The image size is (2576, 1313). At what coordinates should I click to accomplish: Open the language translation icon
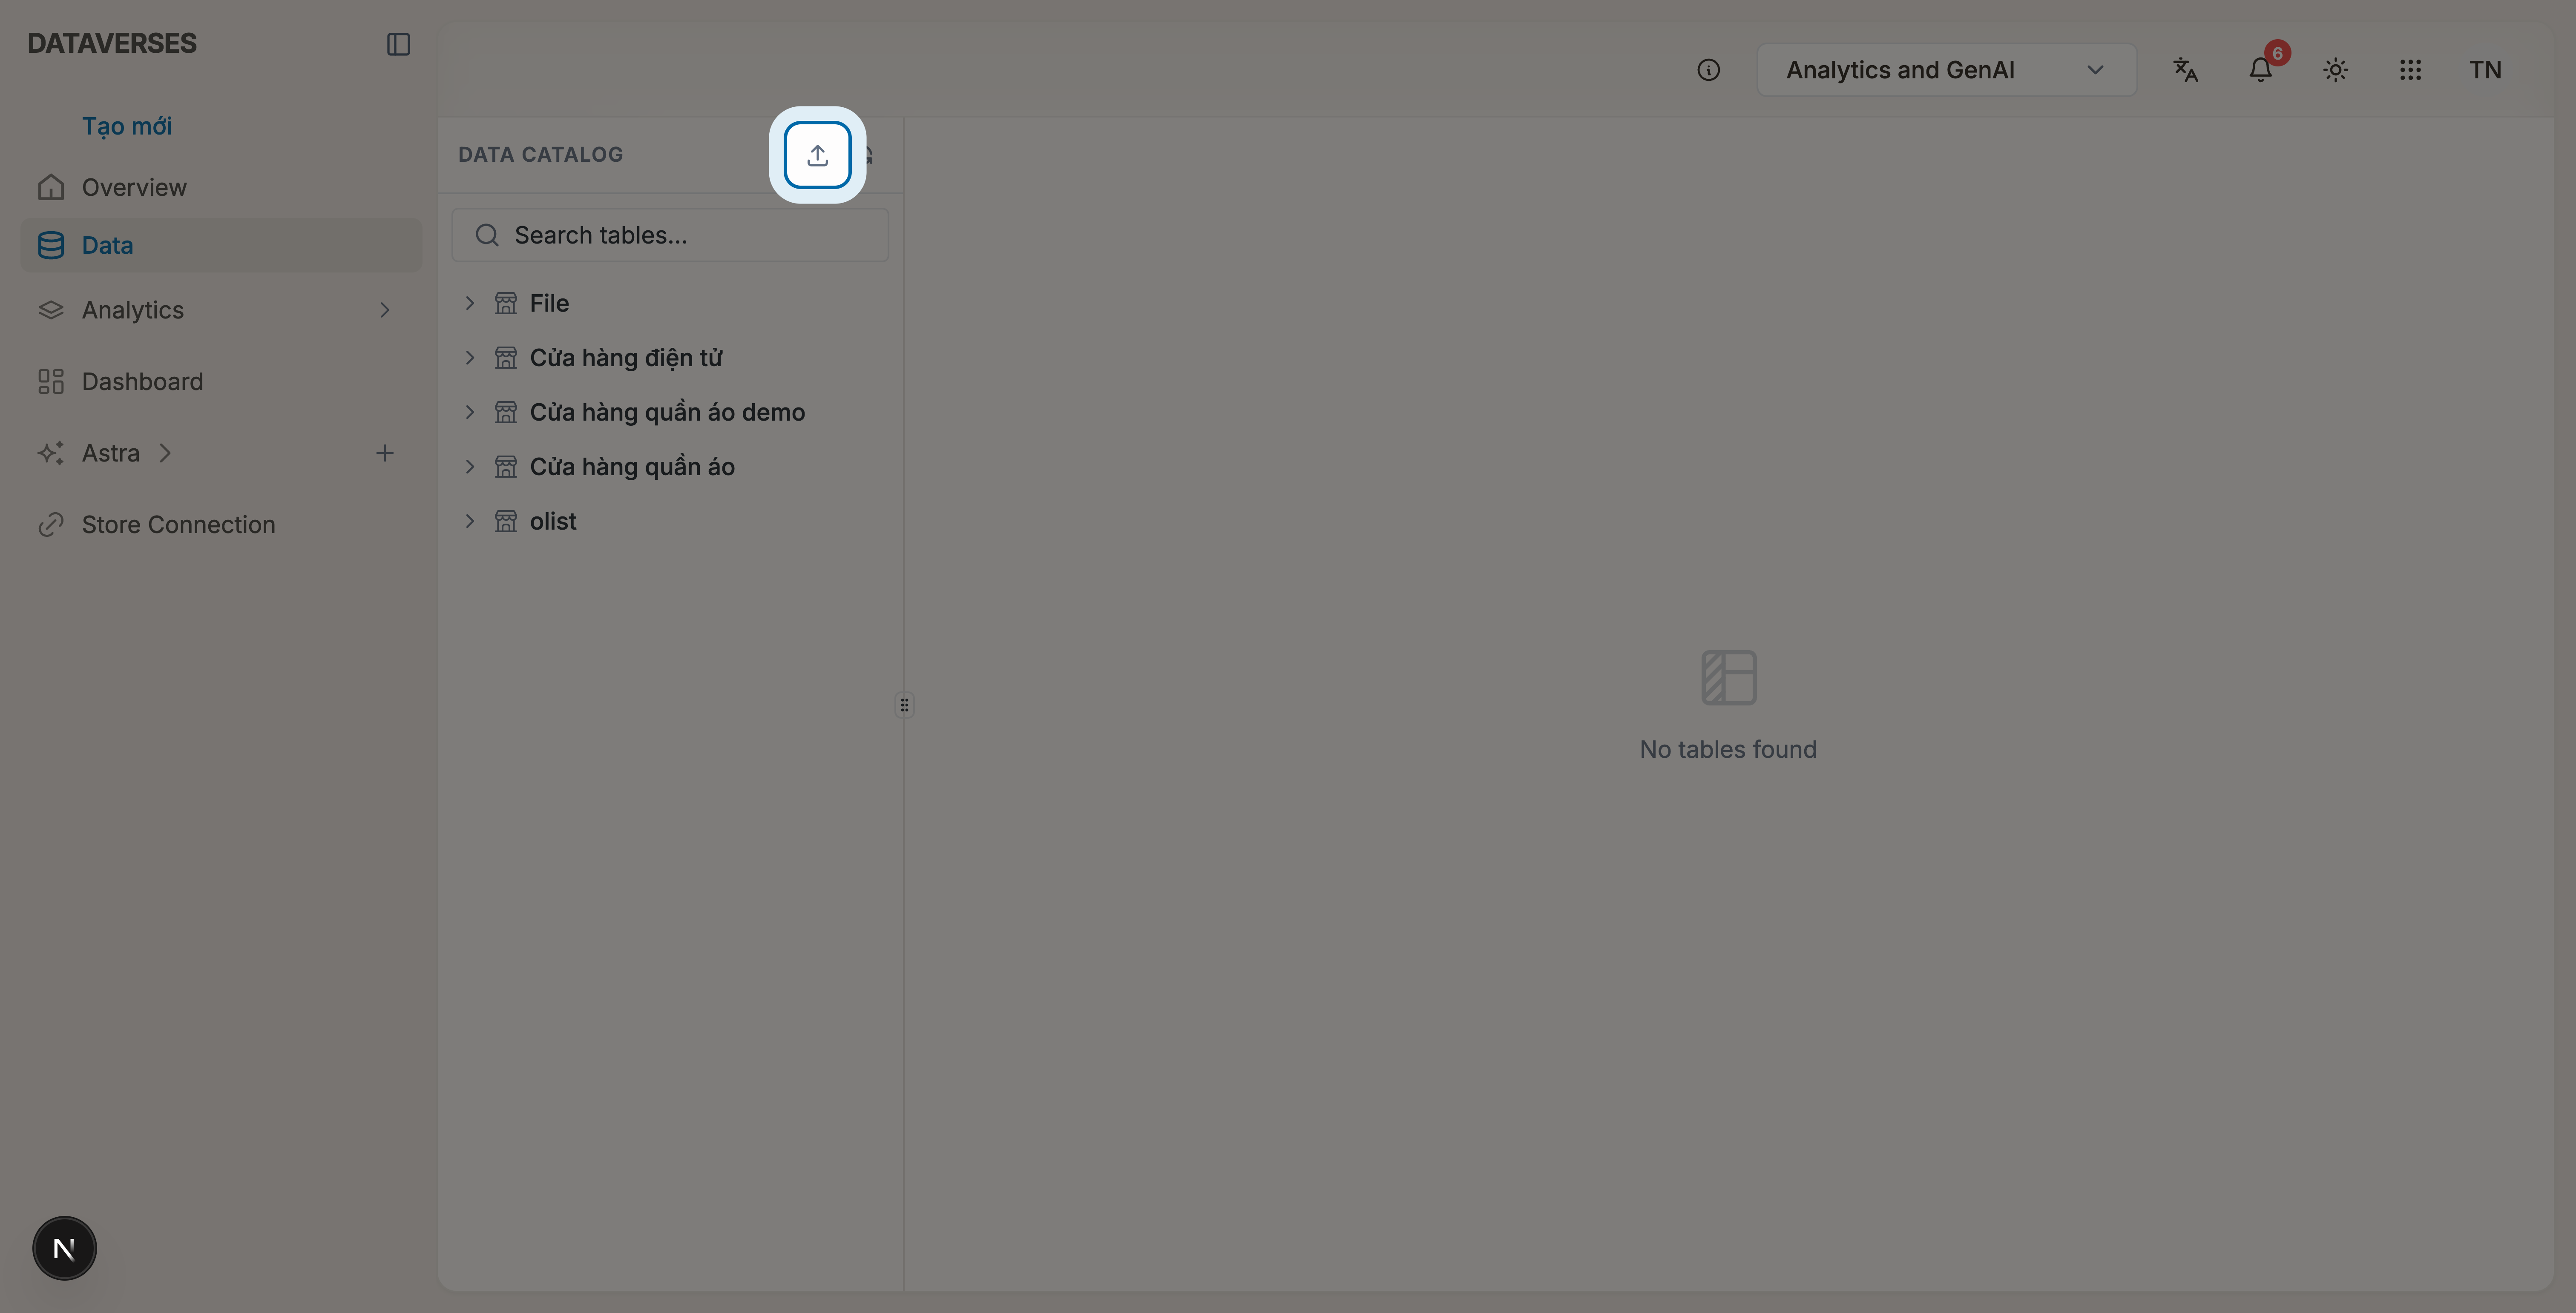(x=2185, y=70)
